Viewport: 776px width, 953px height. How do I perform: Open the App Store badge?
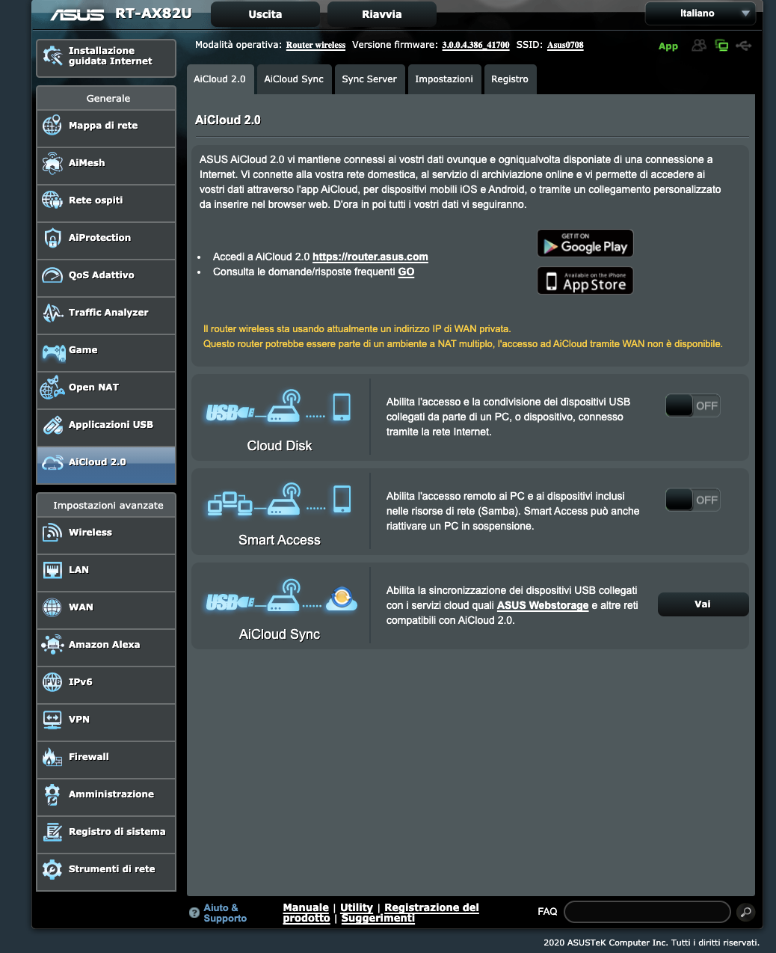pyautogui.click(x=585, y=281)
